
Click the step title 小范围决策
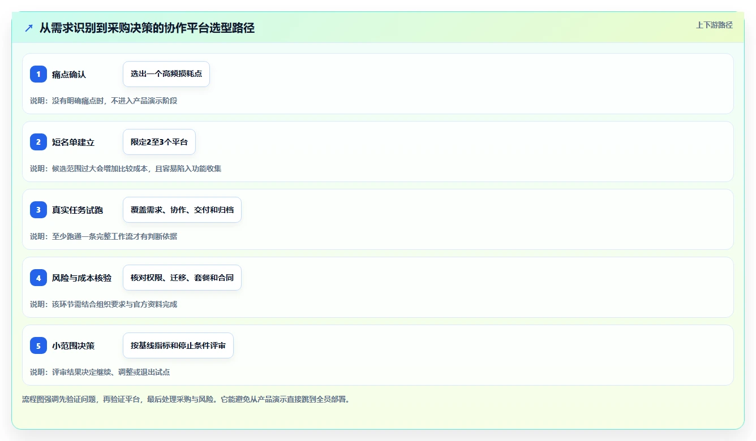click(74, 346)
